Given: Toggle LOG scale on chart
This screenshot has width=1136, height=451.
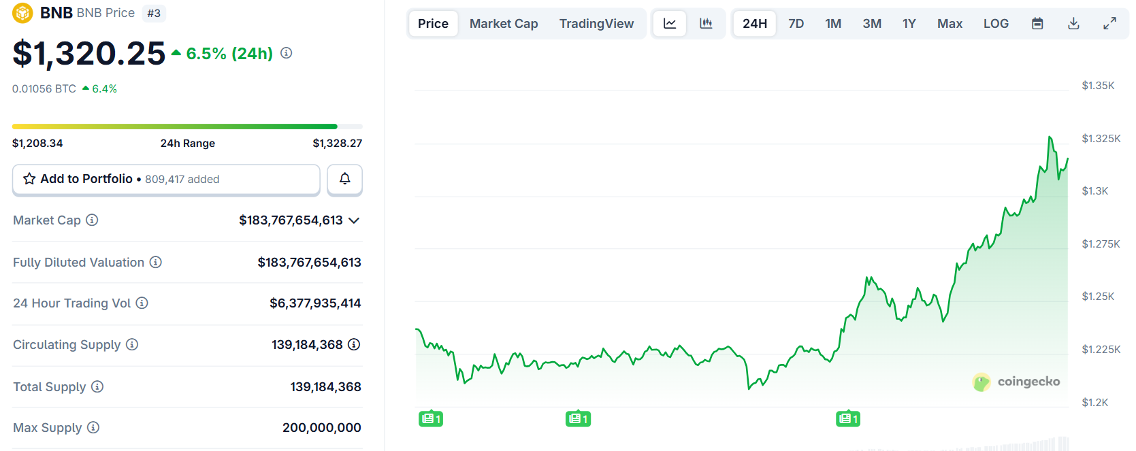Looking at the screenshot, I should (x=996, y=24).
